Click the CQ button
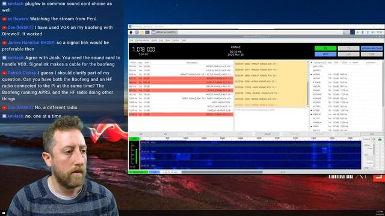Screen dimensions: 385x216 tap(165, 134)
